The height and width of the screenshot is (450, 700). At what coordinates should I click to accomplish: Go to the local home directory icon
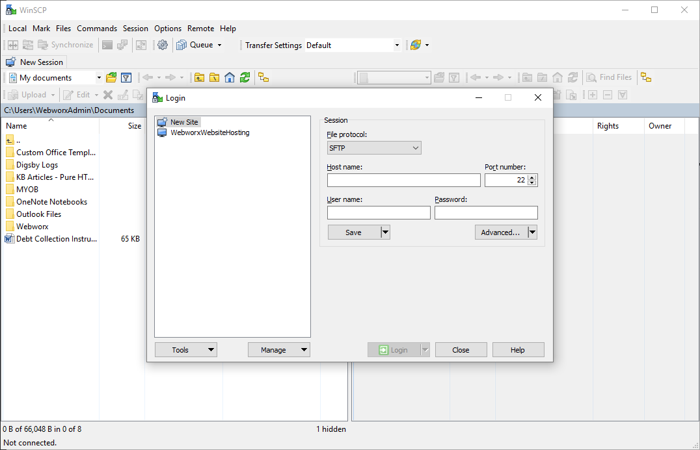[230, 77]
